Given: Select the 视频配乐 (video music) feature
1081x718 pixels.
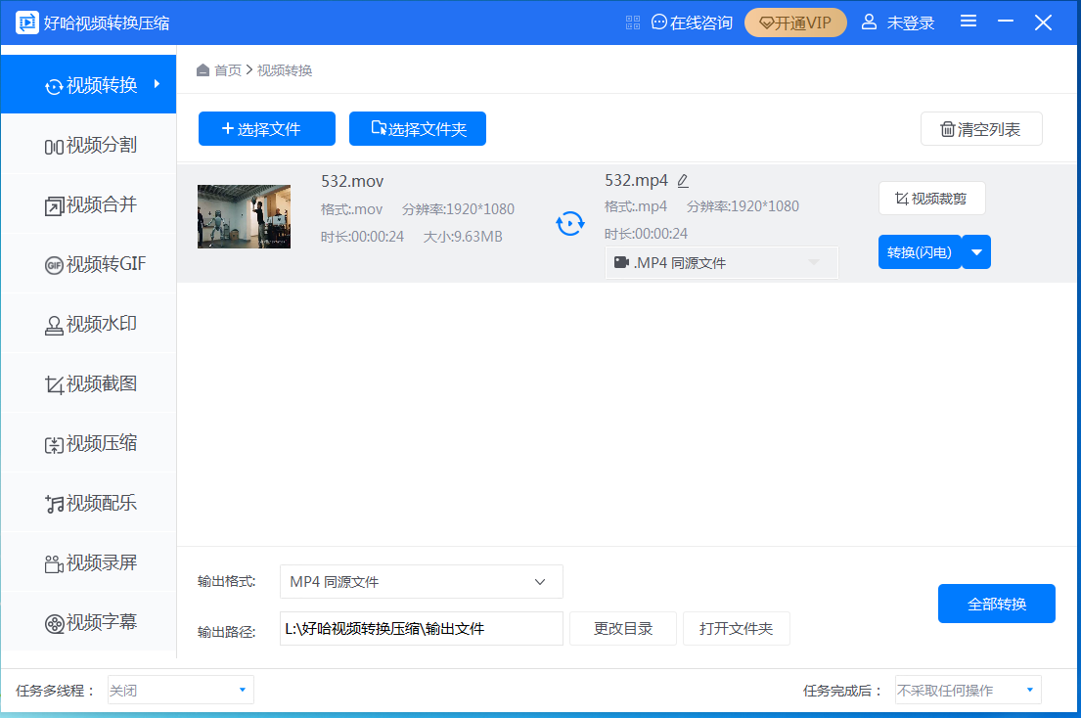Looking at the screenshot, I should (x=88, y=503).
